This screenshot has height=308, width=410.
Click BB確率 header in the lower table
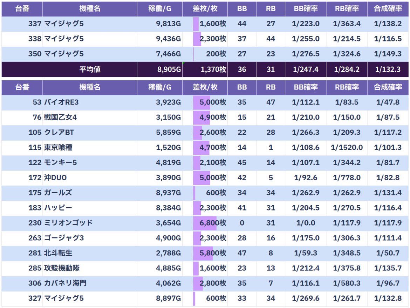click(x=306, y=87)
